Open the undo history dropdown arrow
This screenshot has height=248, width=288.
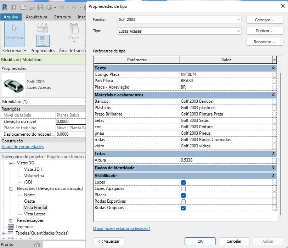coord(68,7)
